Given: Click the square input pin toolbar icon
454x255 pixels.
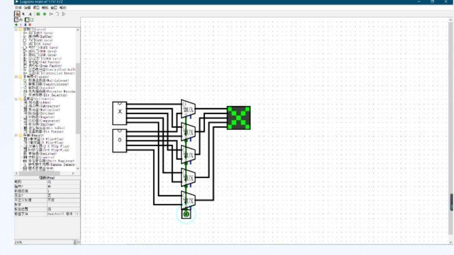Looking at the screenshot, I should click(x=39, y=14).
